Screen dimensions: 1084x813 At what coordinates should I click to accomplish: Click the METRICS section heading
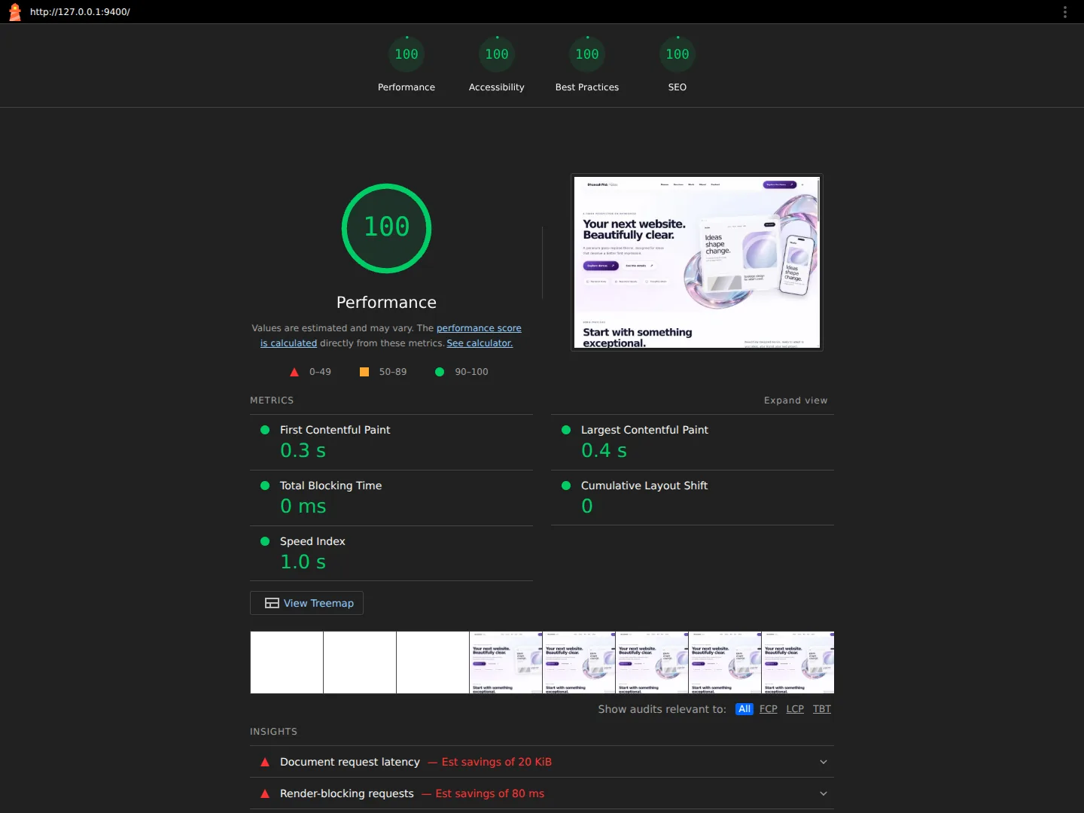[x=272, y=400]
